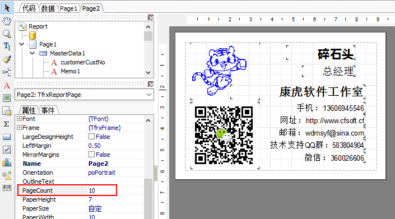Select the yellow data cylinder node

(x=32, y=35)
